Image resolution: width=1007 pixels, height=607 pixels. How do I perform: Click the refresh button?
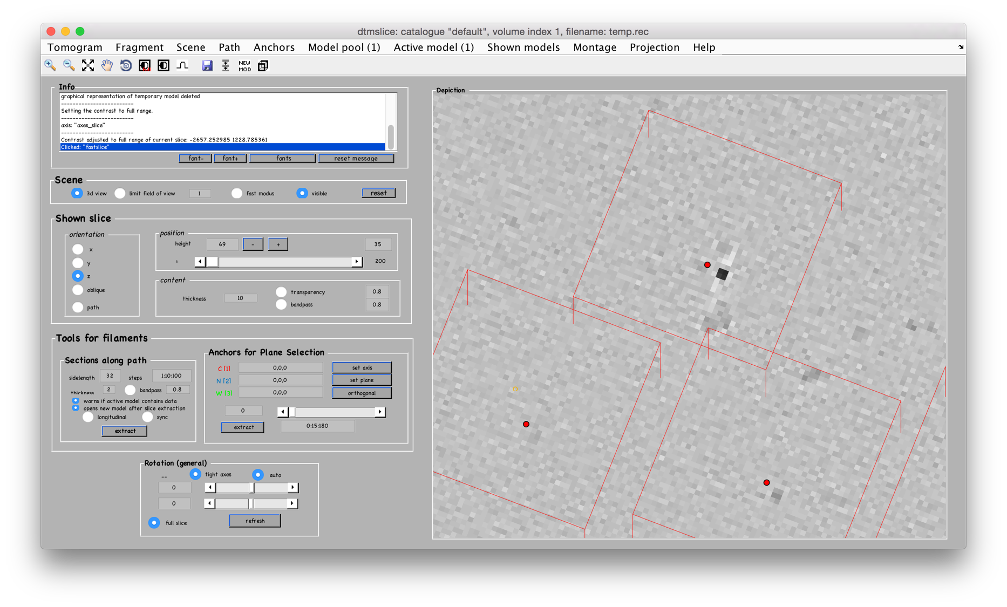click(255, 521)
